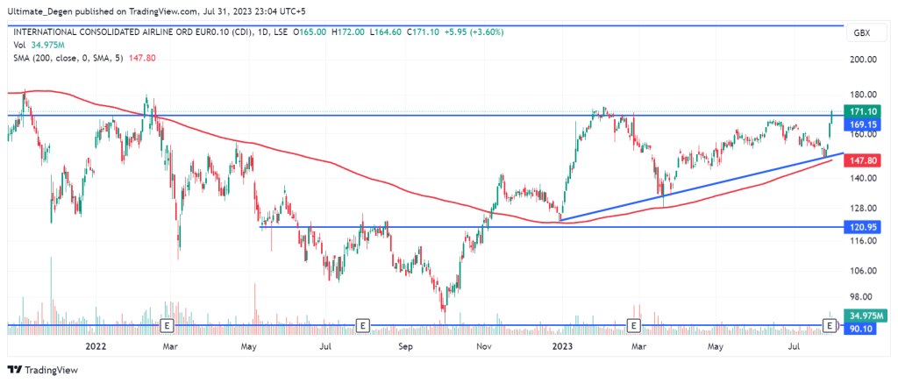Click the TradingView logo at bottom left
898x383 pixels.
(x=42, y=370)
